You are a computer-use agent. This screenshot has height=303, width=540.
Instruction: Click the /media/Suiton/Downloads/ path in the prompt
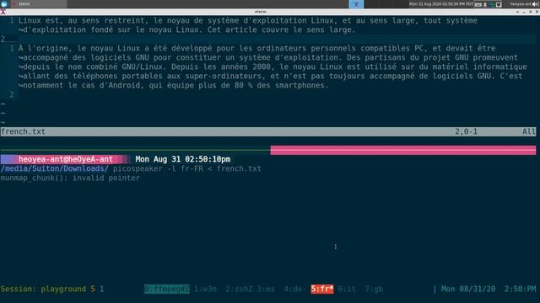(54, 168)
